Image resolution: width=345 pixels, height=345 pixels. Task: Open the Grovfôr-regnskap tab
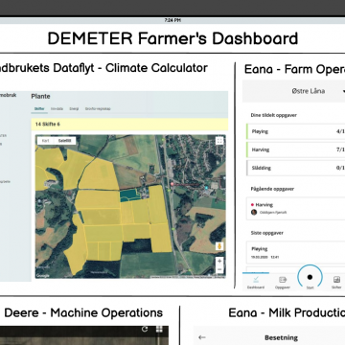(98, 108)
